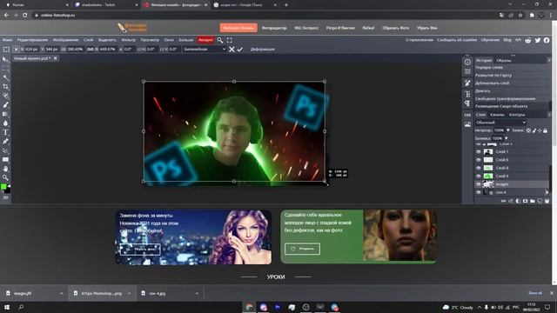Select the Crop tool

coord(5,87)
